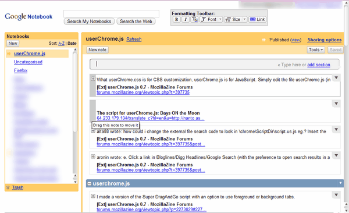
Task: Expand the Super DragAndGo note
Action: (x=93, y=196)
